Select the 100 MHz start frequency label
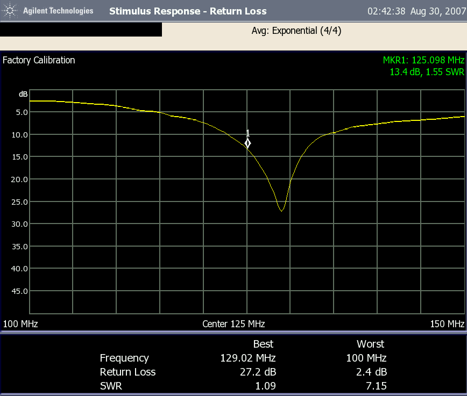The width and height of the screenshot is (467, 396). pos(20,324)
